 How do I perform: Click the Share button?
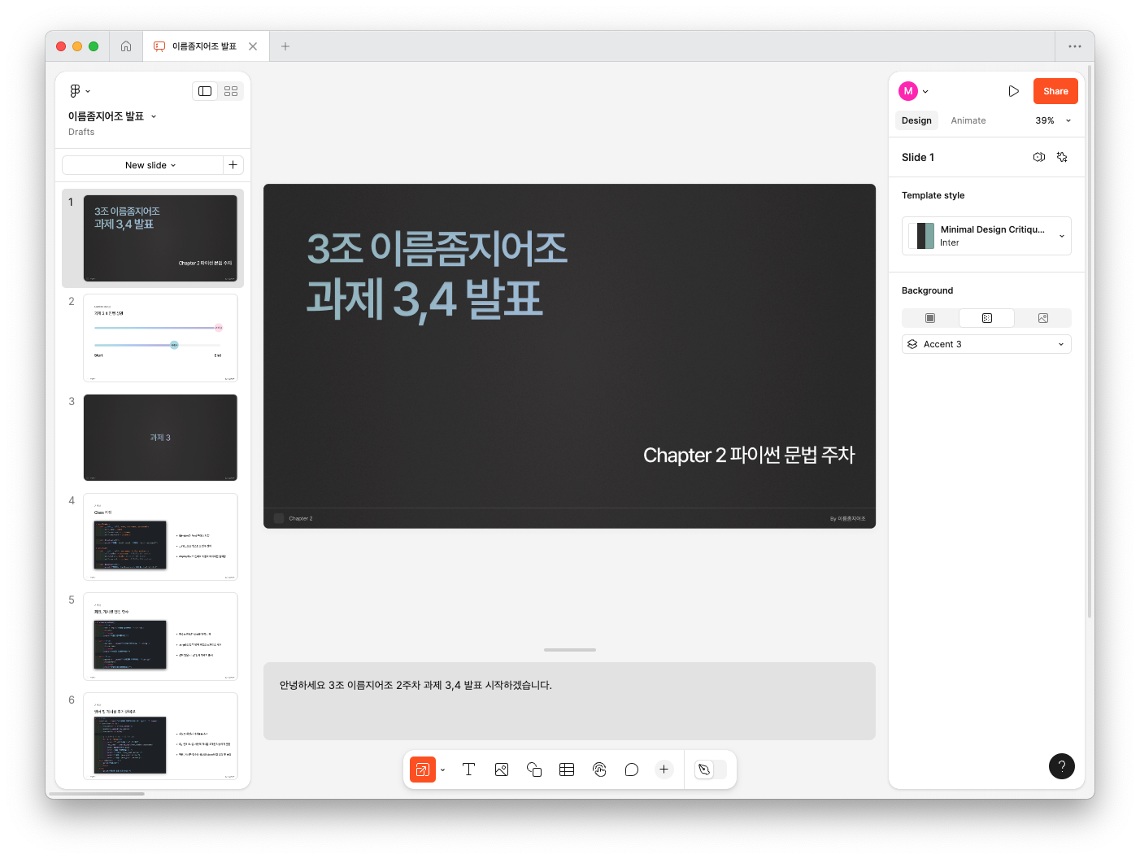tap(1055, 91)
